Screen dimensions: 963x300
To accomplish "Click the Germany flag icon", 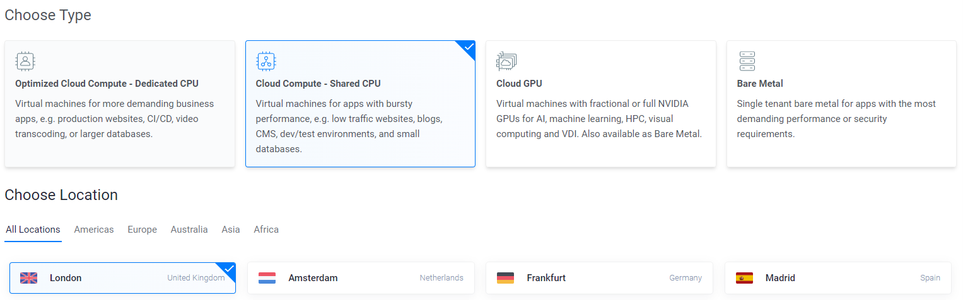I will 506,278.
